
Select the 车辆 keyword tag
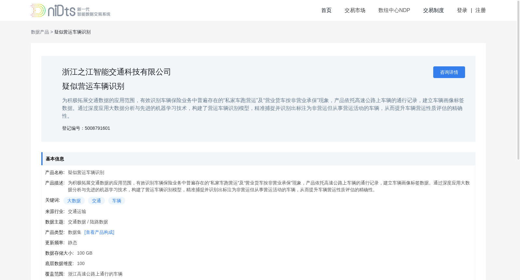(x=117, y=201)
